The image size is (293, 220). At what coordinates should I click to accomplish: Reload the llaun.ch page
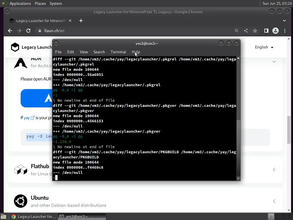tap(28, 31)
